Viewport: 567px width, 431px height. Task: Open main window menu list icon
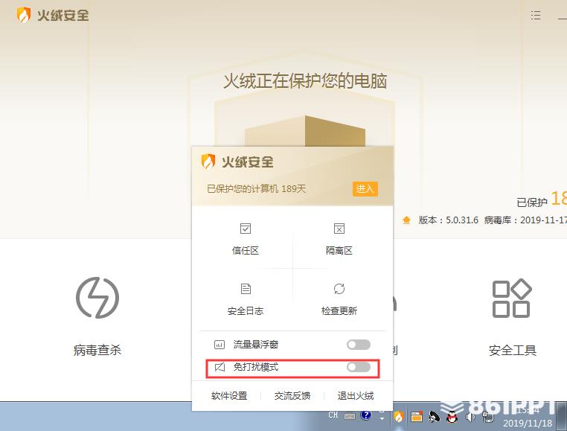536,15
